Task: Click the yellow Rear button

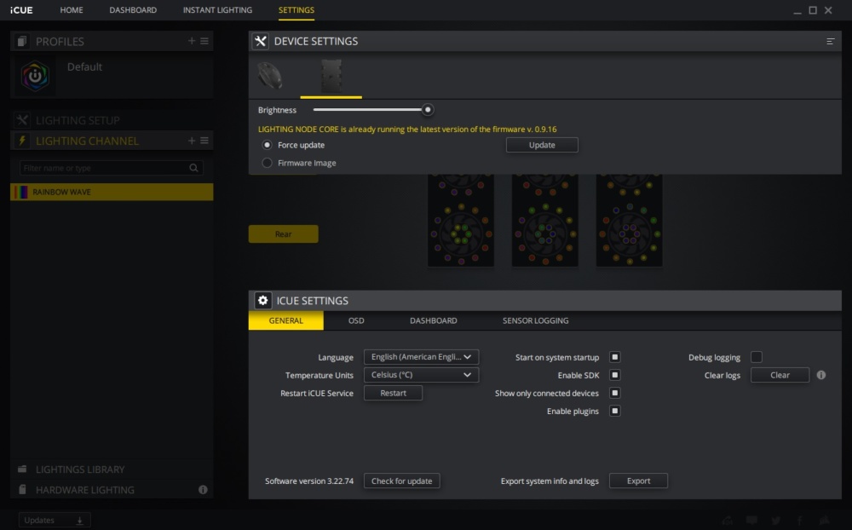Action: pyautogui.click(x=283, y=233)
